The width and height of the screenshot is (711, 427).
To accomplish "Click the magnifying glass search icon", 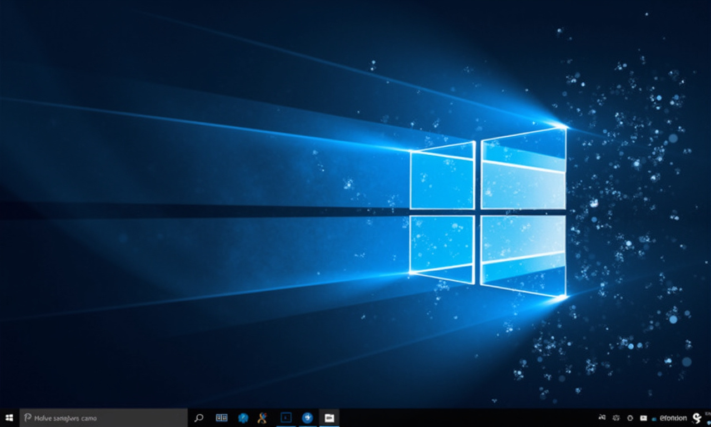I will pyautogui.click(x=199, y=418).
